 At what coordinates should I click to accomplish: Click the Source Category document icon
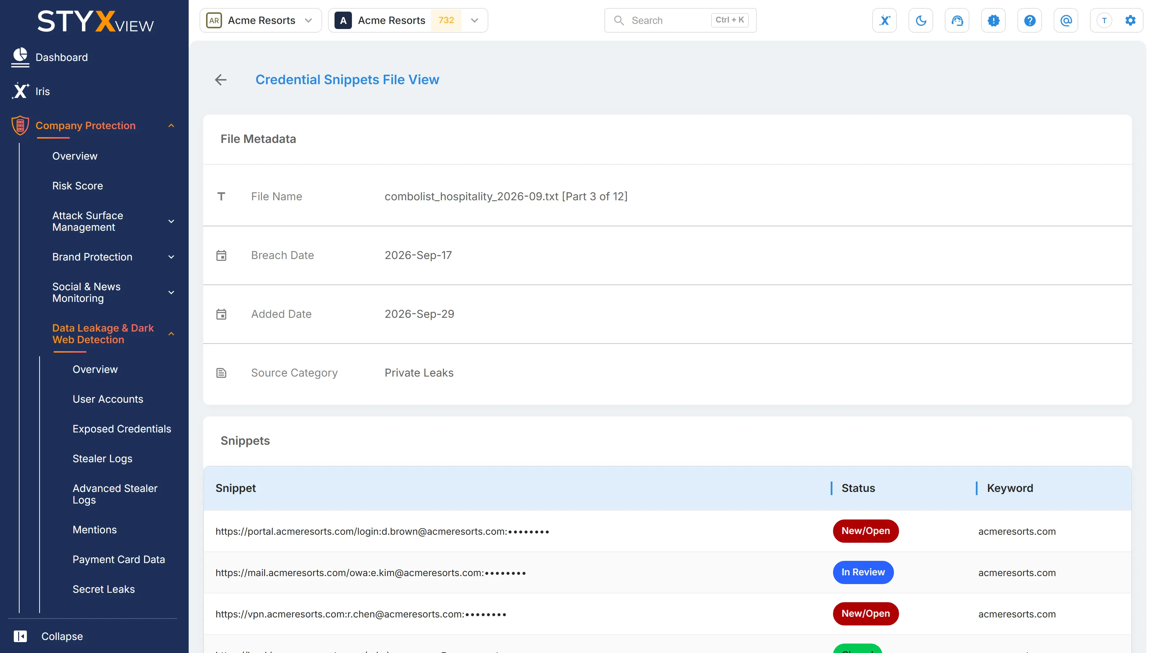(x=221, y=373)
